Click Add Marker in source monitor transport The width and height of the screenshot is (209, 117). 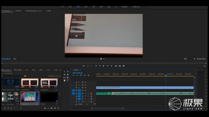tap(84, 66)
